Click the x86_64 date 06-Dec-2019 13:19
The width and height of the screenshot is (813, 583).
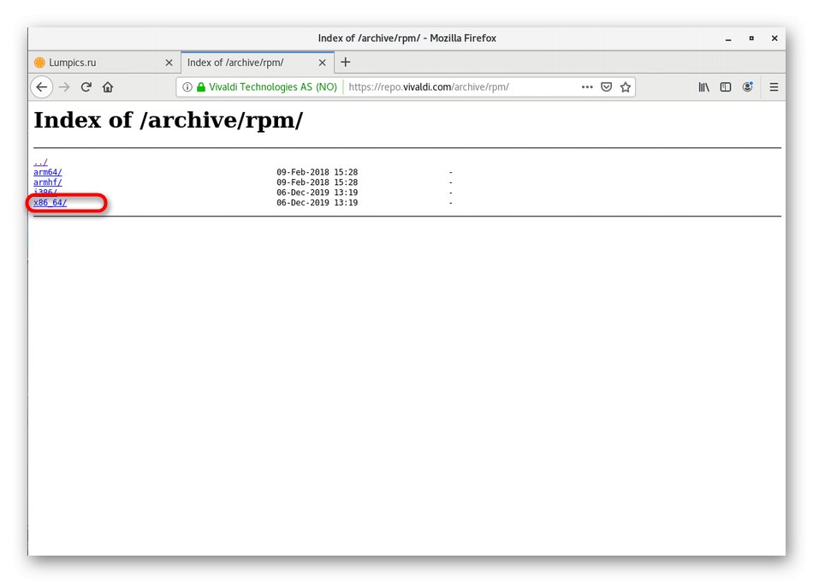tap(317, 203)
